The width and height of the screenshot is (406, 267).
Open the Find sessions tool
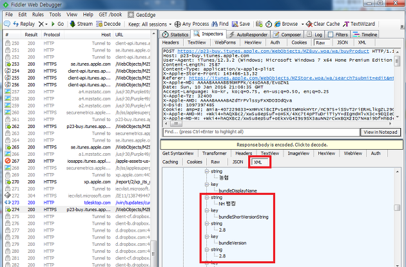click(220, 24)
